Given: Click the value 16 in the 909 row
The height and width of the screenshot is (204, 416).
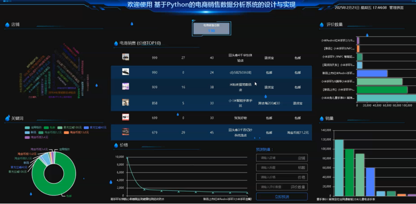Looking at the screenshot, I should coord(183,87).
